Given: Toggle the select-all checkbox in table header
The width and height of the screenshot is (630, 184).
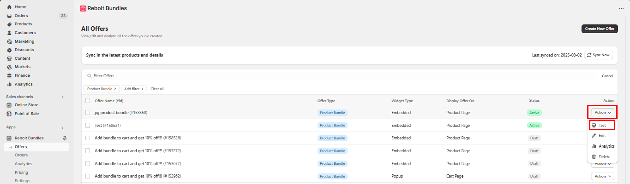Looking at the screenshot, I should point(88,101).
